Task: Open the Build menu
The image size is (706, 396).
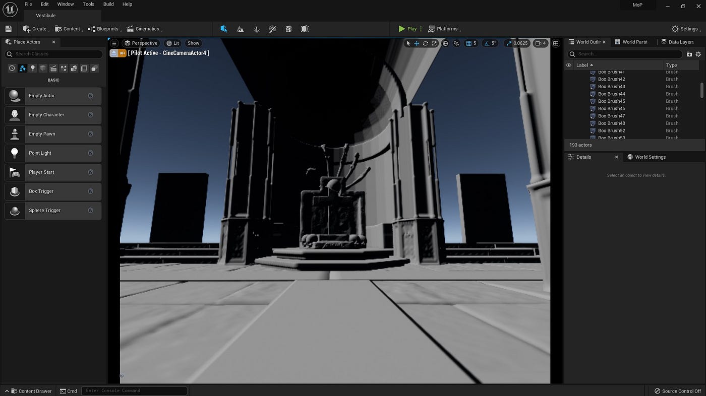Action: (108, 4)
